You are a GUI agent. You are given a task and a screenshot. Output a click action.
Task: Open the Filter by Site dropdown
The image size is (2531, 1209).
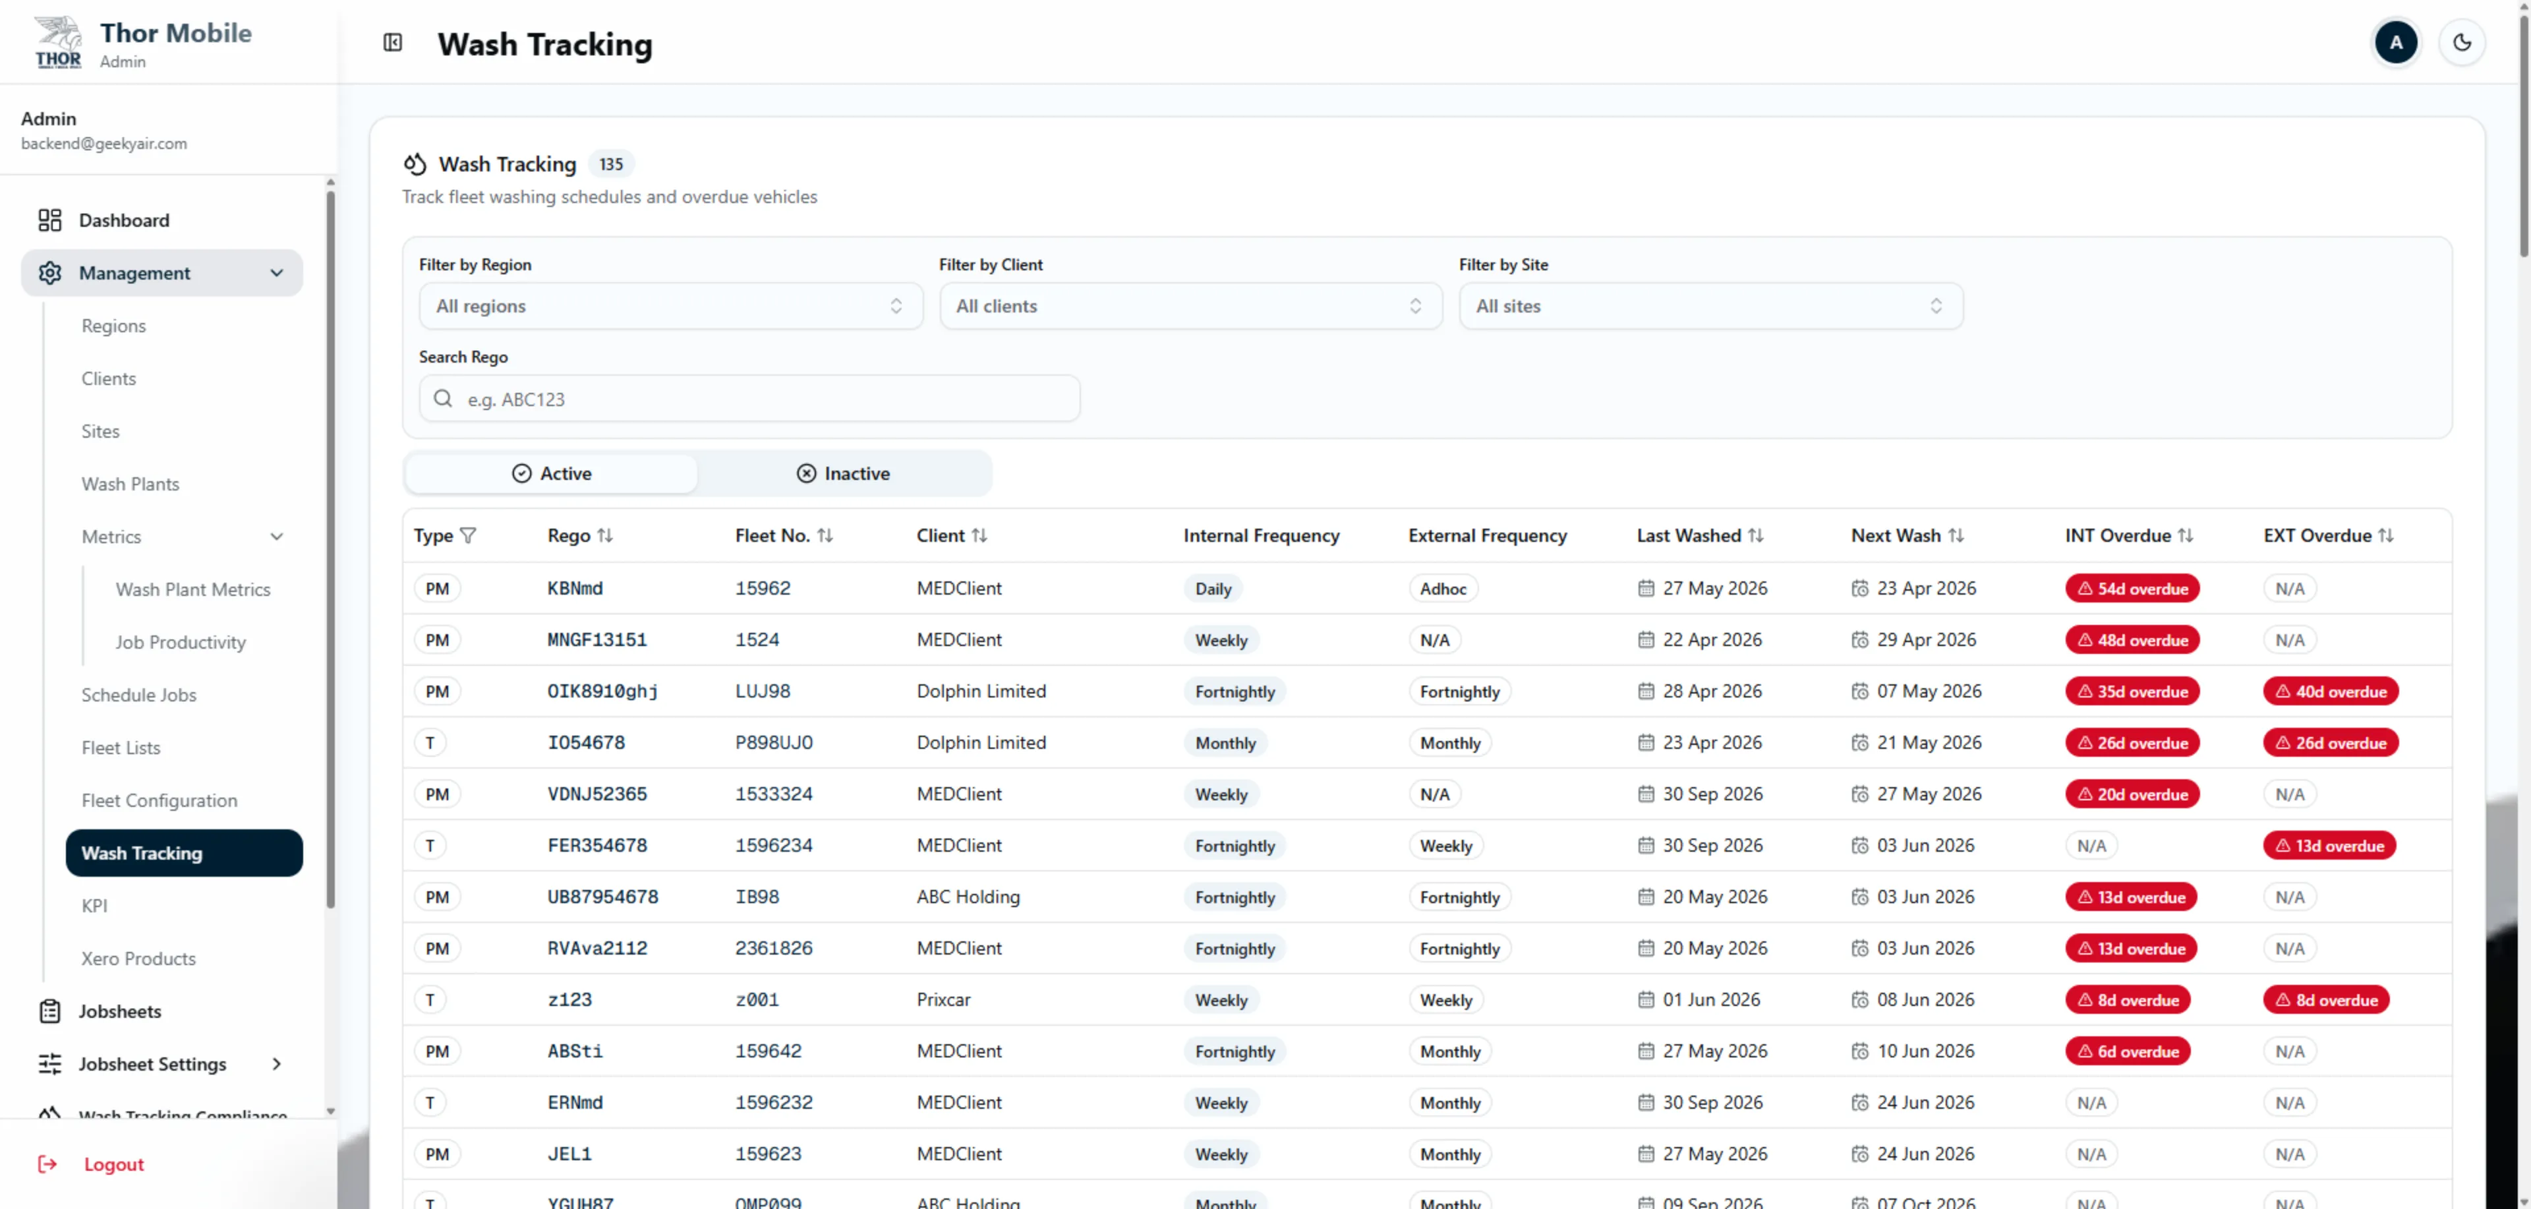(1710, 307)
